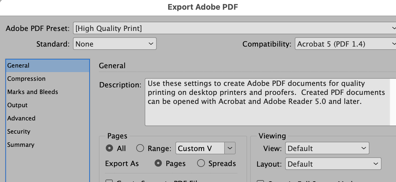The width and height of the screenshot is (396, 182).
Task: Open the View dropdown under Viewing
Action: [x=327, y=148]
